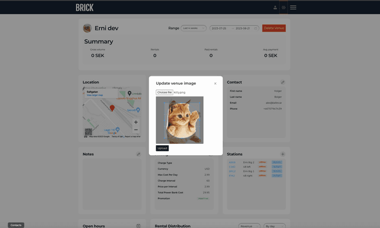This screenshot has height=228, width=380.
Task: Click the kitty.png file name
Action: coord(179,92)
